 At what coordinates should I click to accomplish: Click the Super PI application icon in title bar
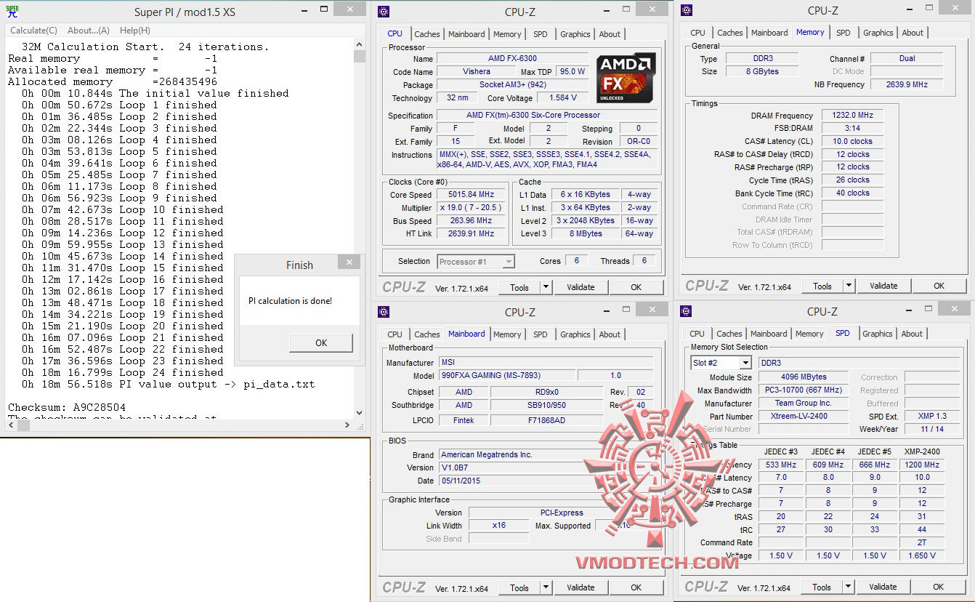click(12, 12)
